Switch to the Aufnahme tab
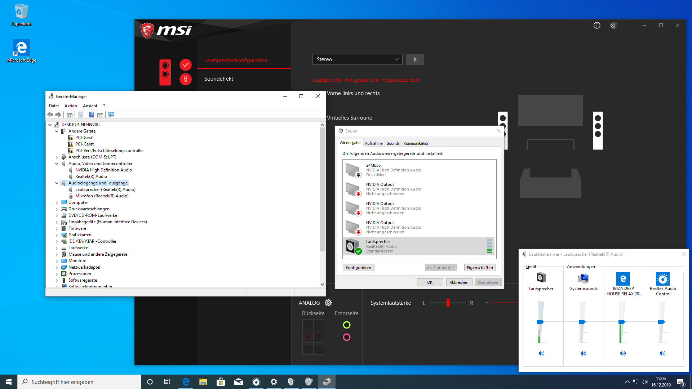The image size is (692, 389). click(373, 143)
